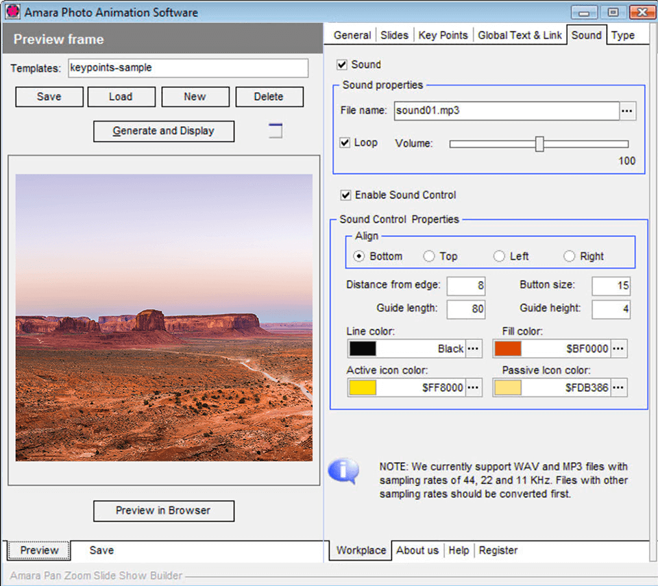Toggle Enable Sound Control checkbox
This screenshot has width=658, height=586.
[345, 195]
